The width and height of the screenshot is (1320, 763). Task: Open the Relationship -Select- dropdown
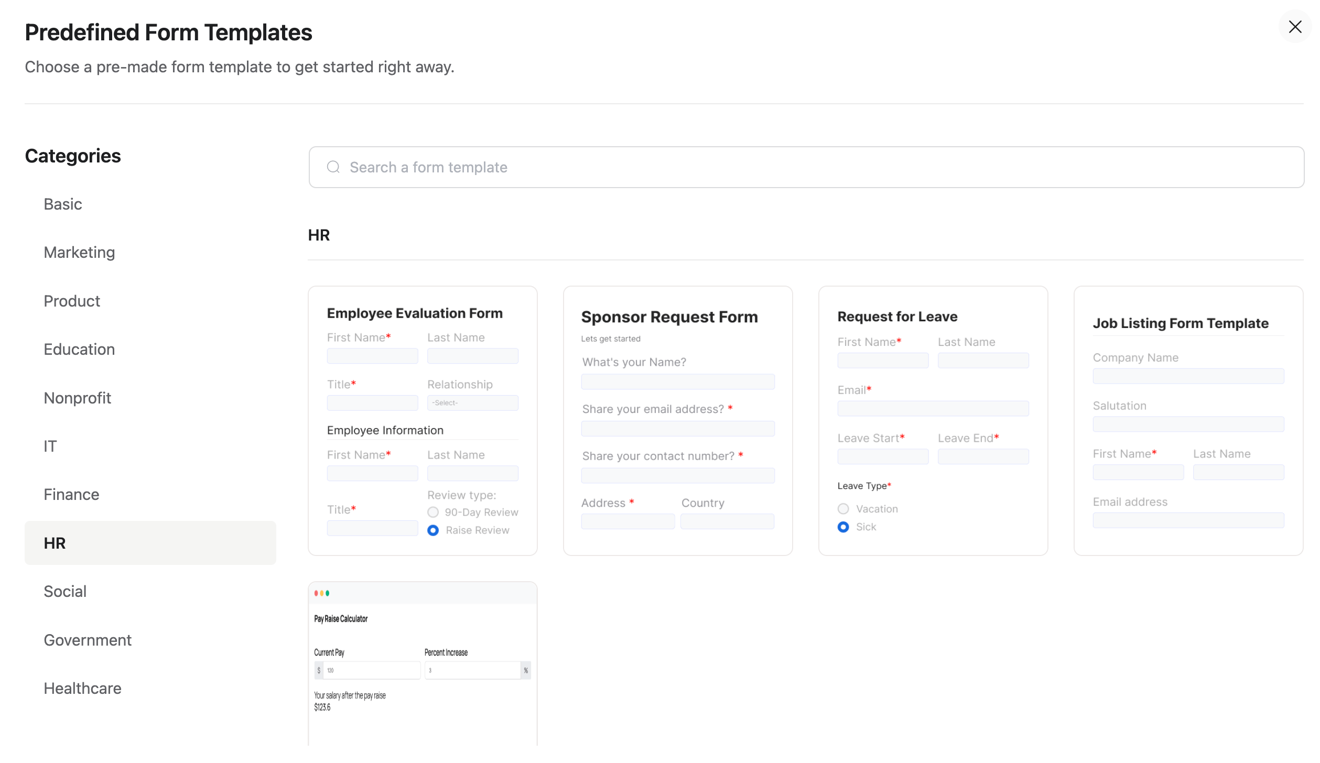(472, 402)
